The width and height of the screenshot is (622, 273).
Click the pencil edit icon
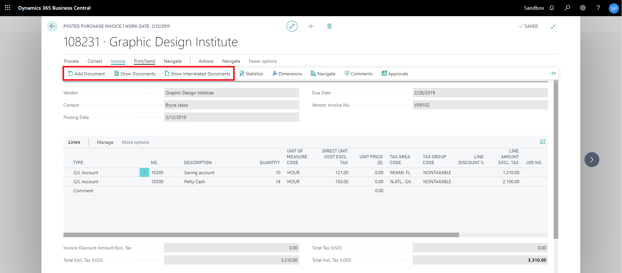pyautogui.click(x=292, y=26)
